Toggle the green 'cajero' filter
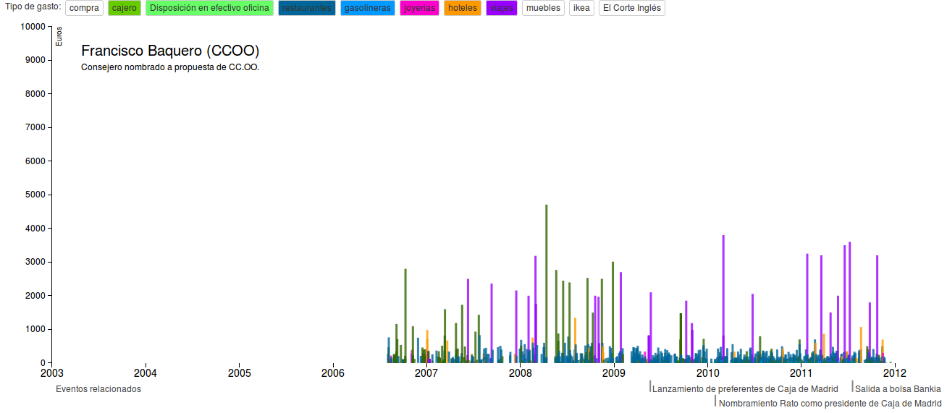Screen dimensions: 947x413 tap(125, 9)
